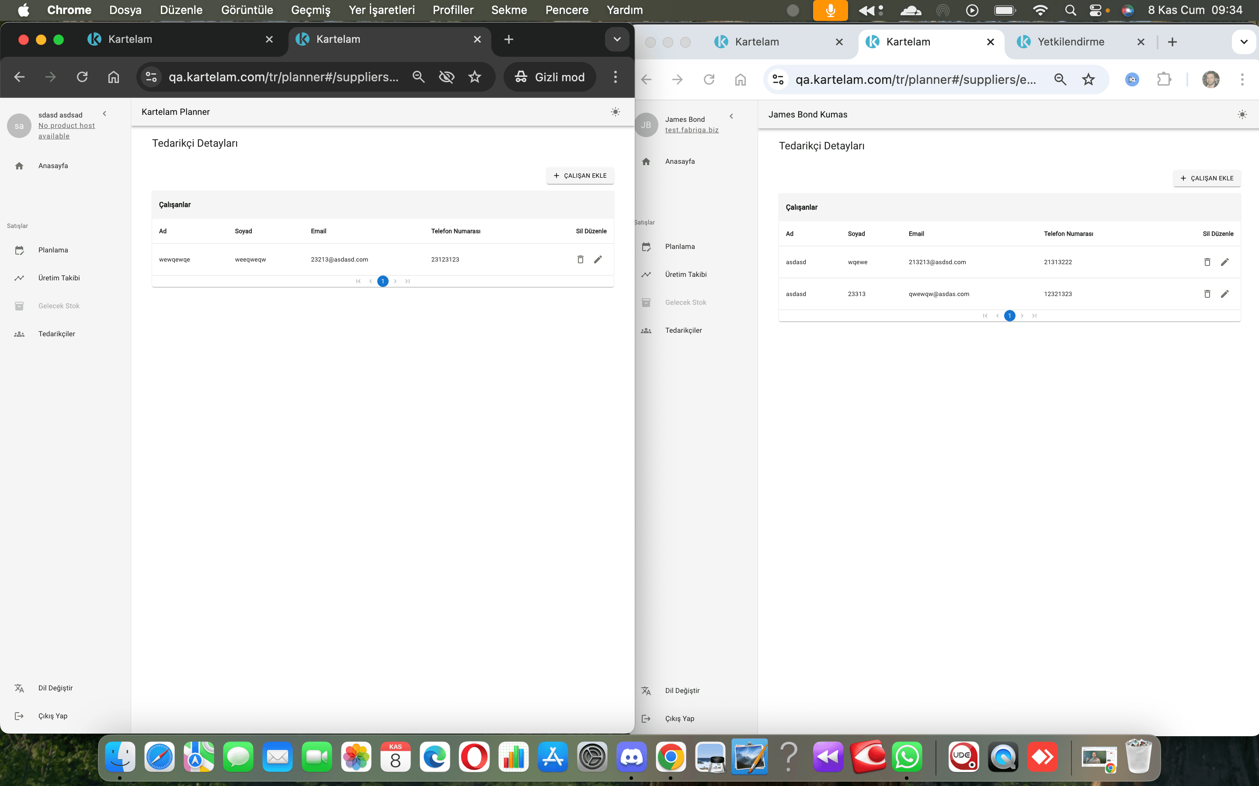Screen dimensions: 1259x786
Task: Open Planlama in the incognito window sidebar
Action: pos(53,250)
